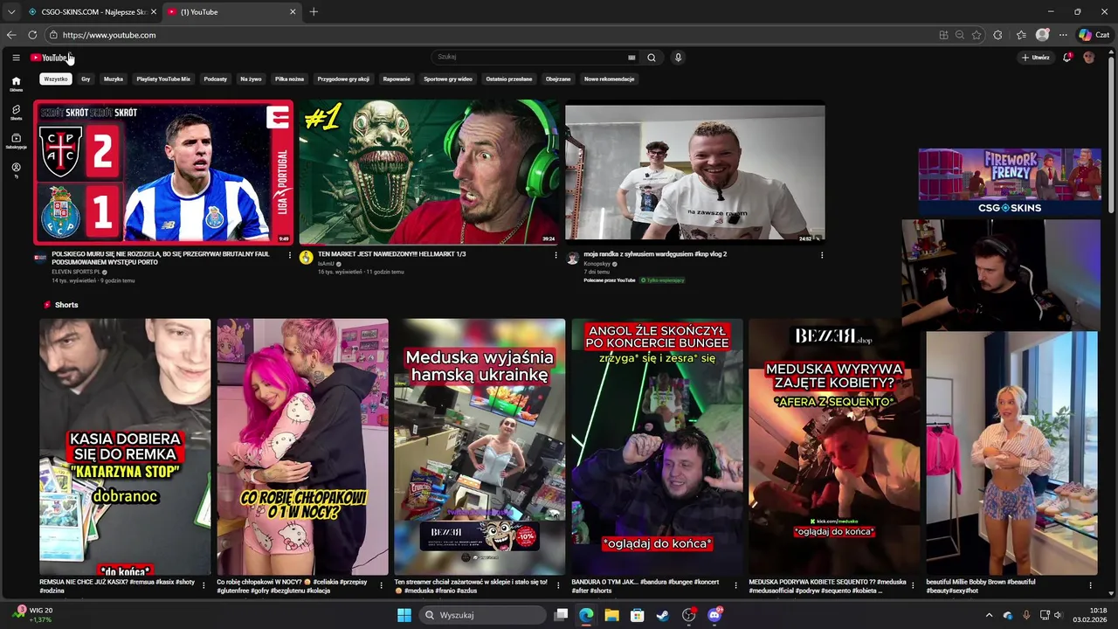Open the tab actions dropdown arrow

pos(11,11)
